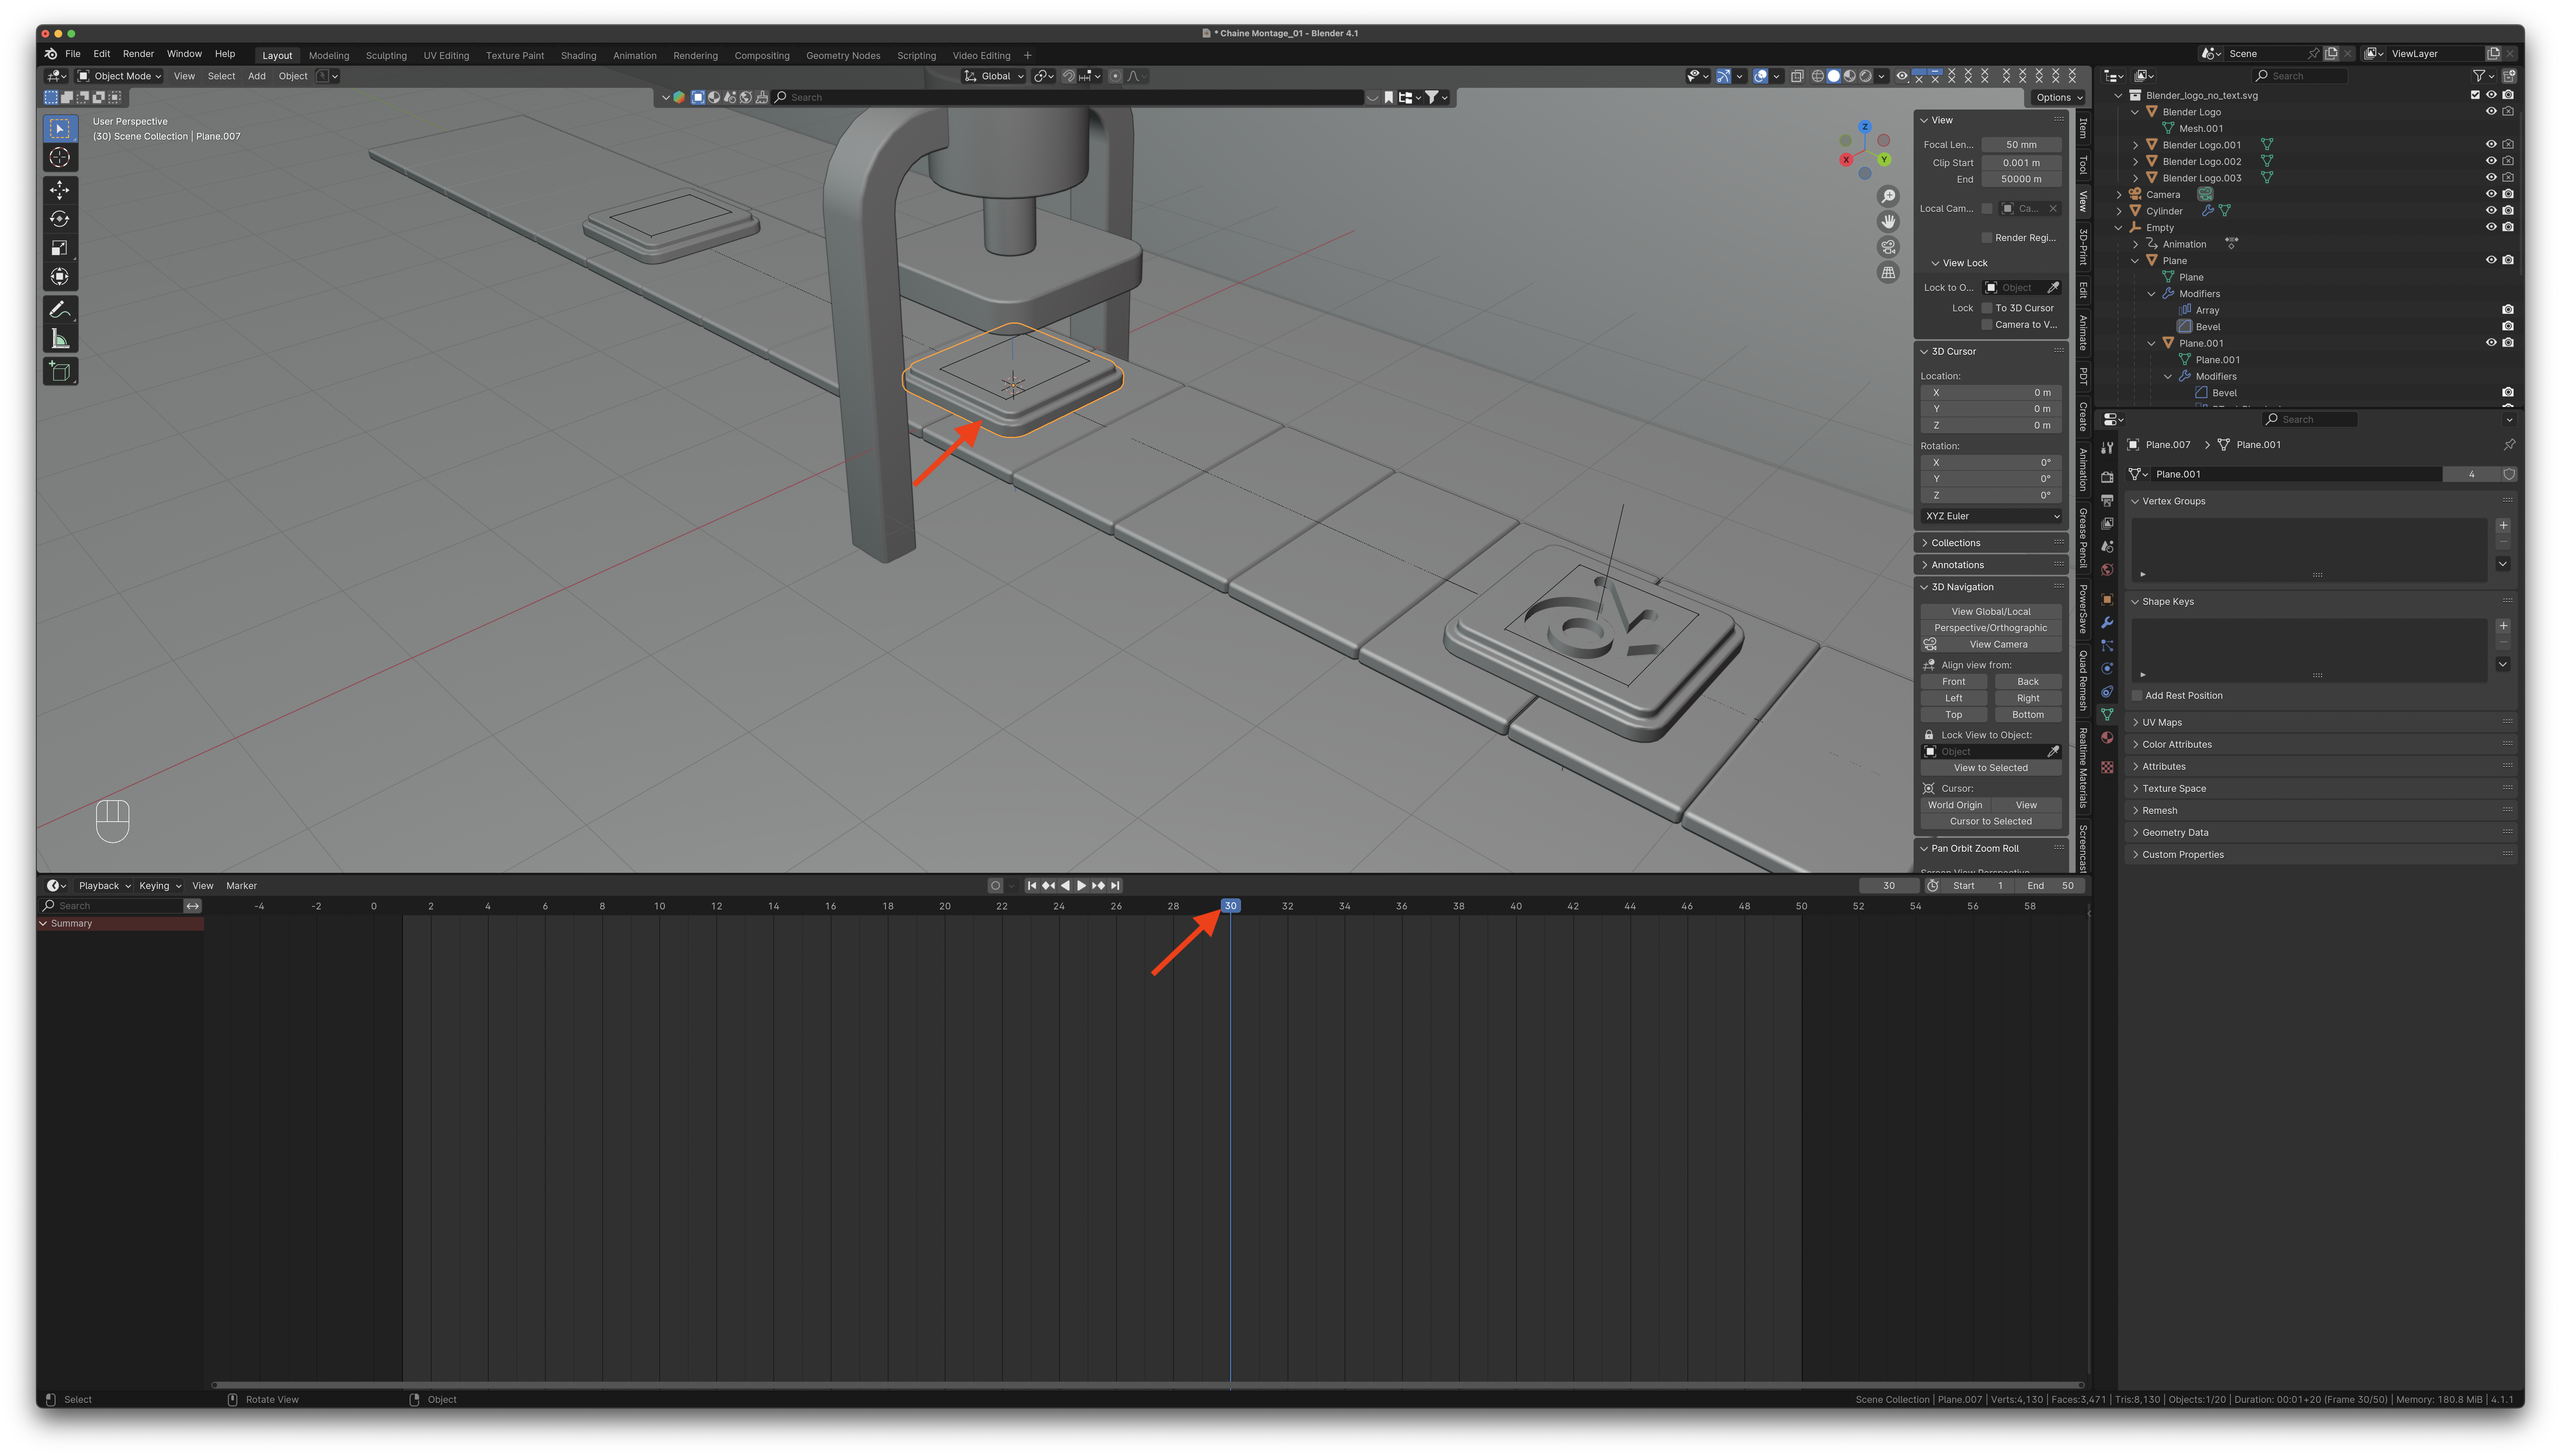Activate the Rotate tool
2561x1456 pixels.
click(60, 219)
